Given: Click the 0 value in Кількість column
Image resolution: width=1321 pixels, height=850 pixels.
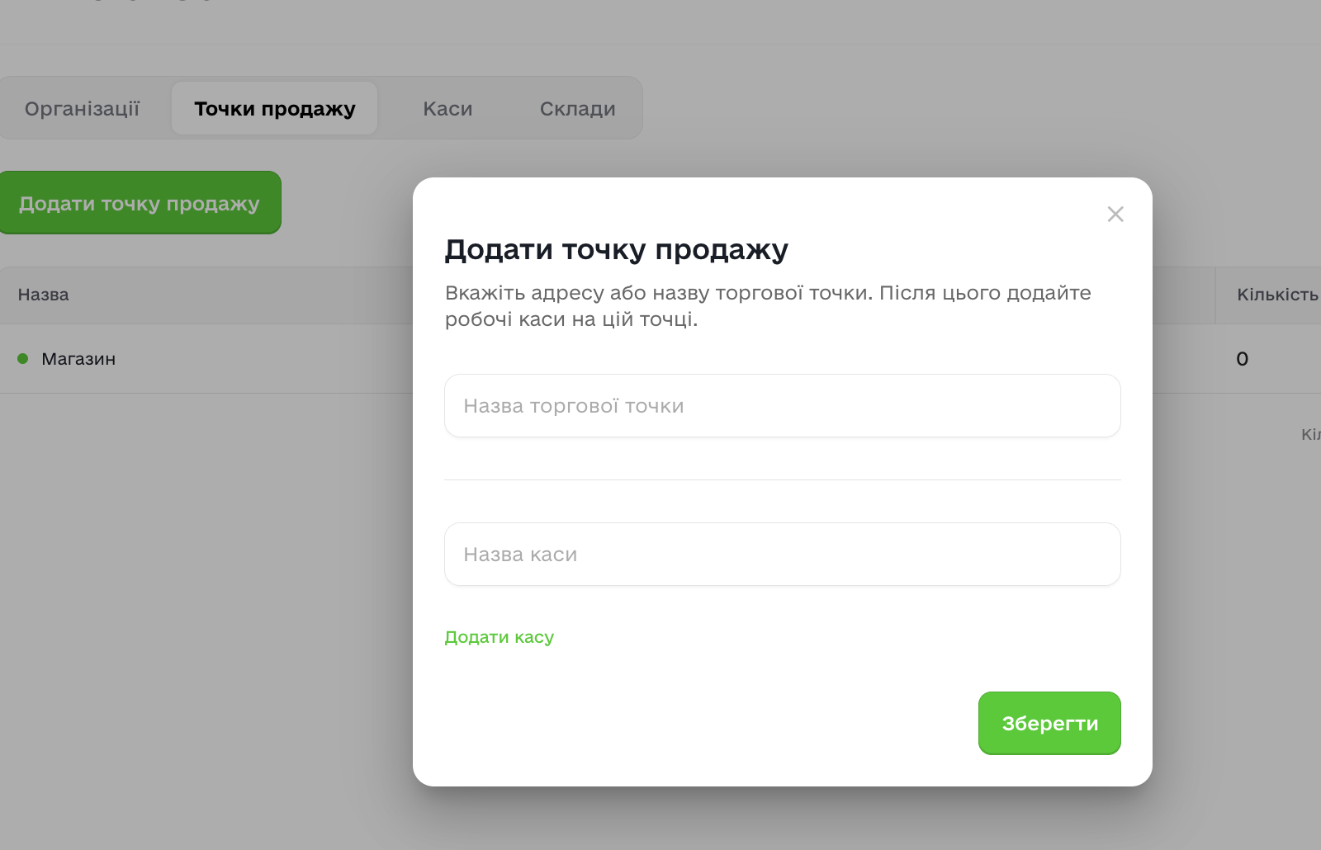Looking at the screenshot, I should click(x=1242, y=359).
